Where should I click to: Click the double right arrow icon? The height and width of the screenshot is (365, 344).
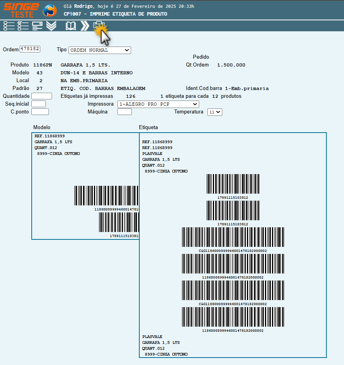coord(85,26)
